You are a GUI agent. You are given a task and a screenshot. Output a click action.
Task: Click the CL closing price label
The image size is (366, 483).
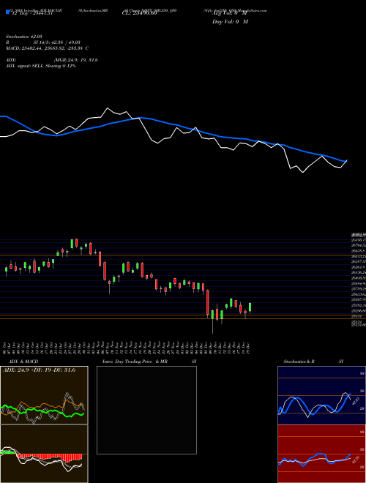click(x=139, y=13)
